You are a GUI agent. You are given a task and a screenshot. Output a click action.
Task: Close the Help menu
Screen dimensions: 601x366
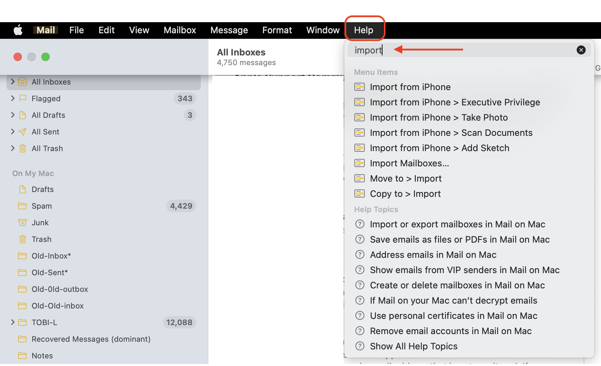pos(363,30)
